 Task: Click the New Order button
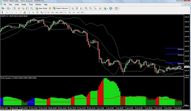pos(42,8)
